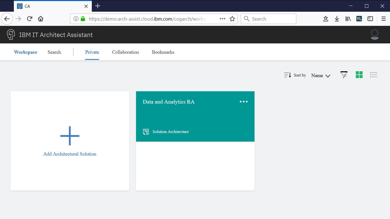Screen dimensions: 390x219
Task: Click the Solution Architecture label
Action: pos(171,132)
